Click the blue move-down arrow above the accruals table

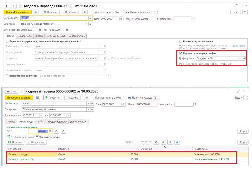pos(177,142)
